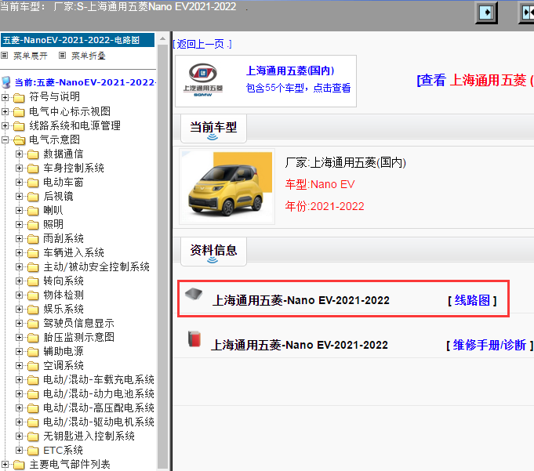
Task: Click the tree panel scrollbar up arrow
Action: (x=163, y=38)
